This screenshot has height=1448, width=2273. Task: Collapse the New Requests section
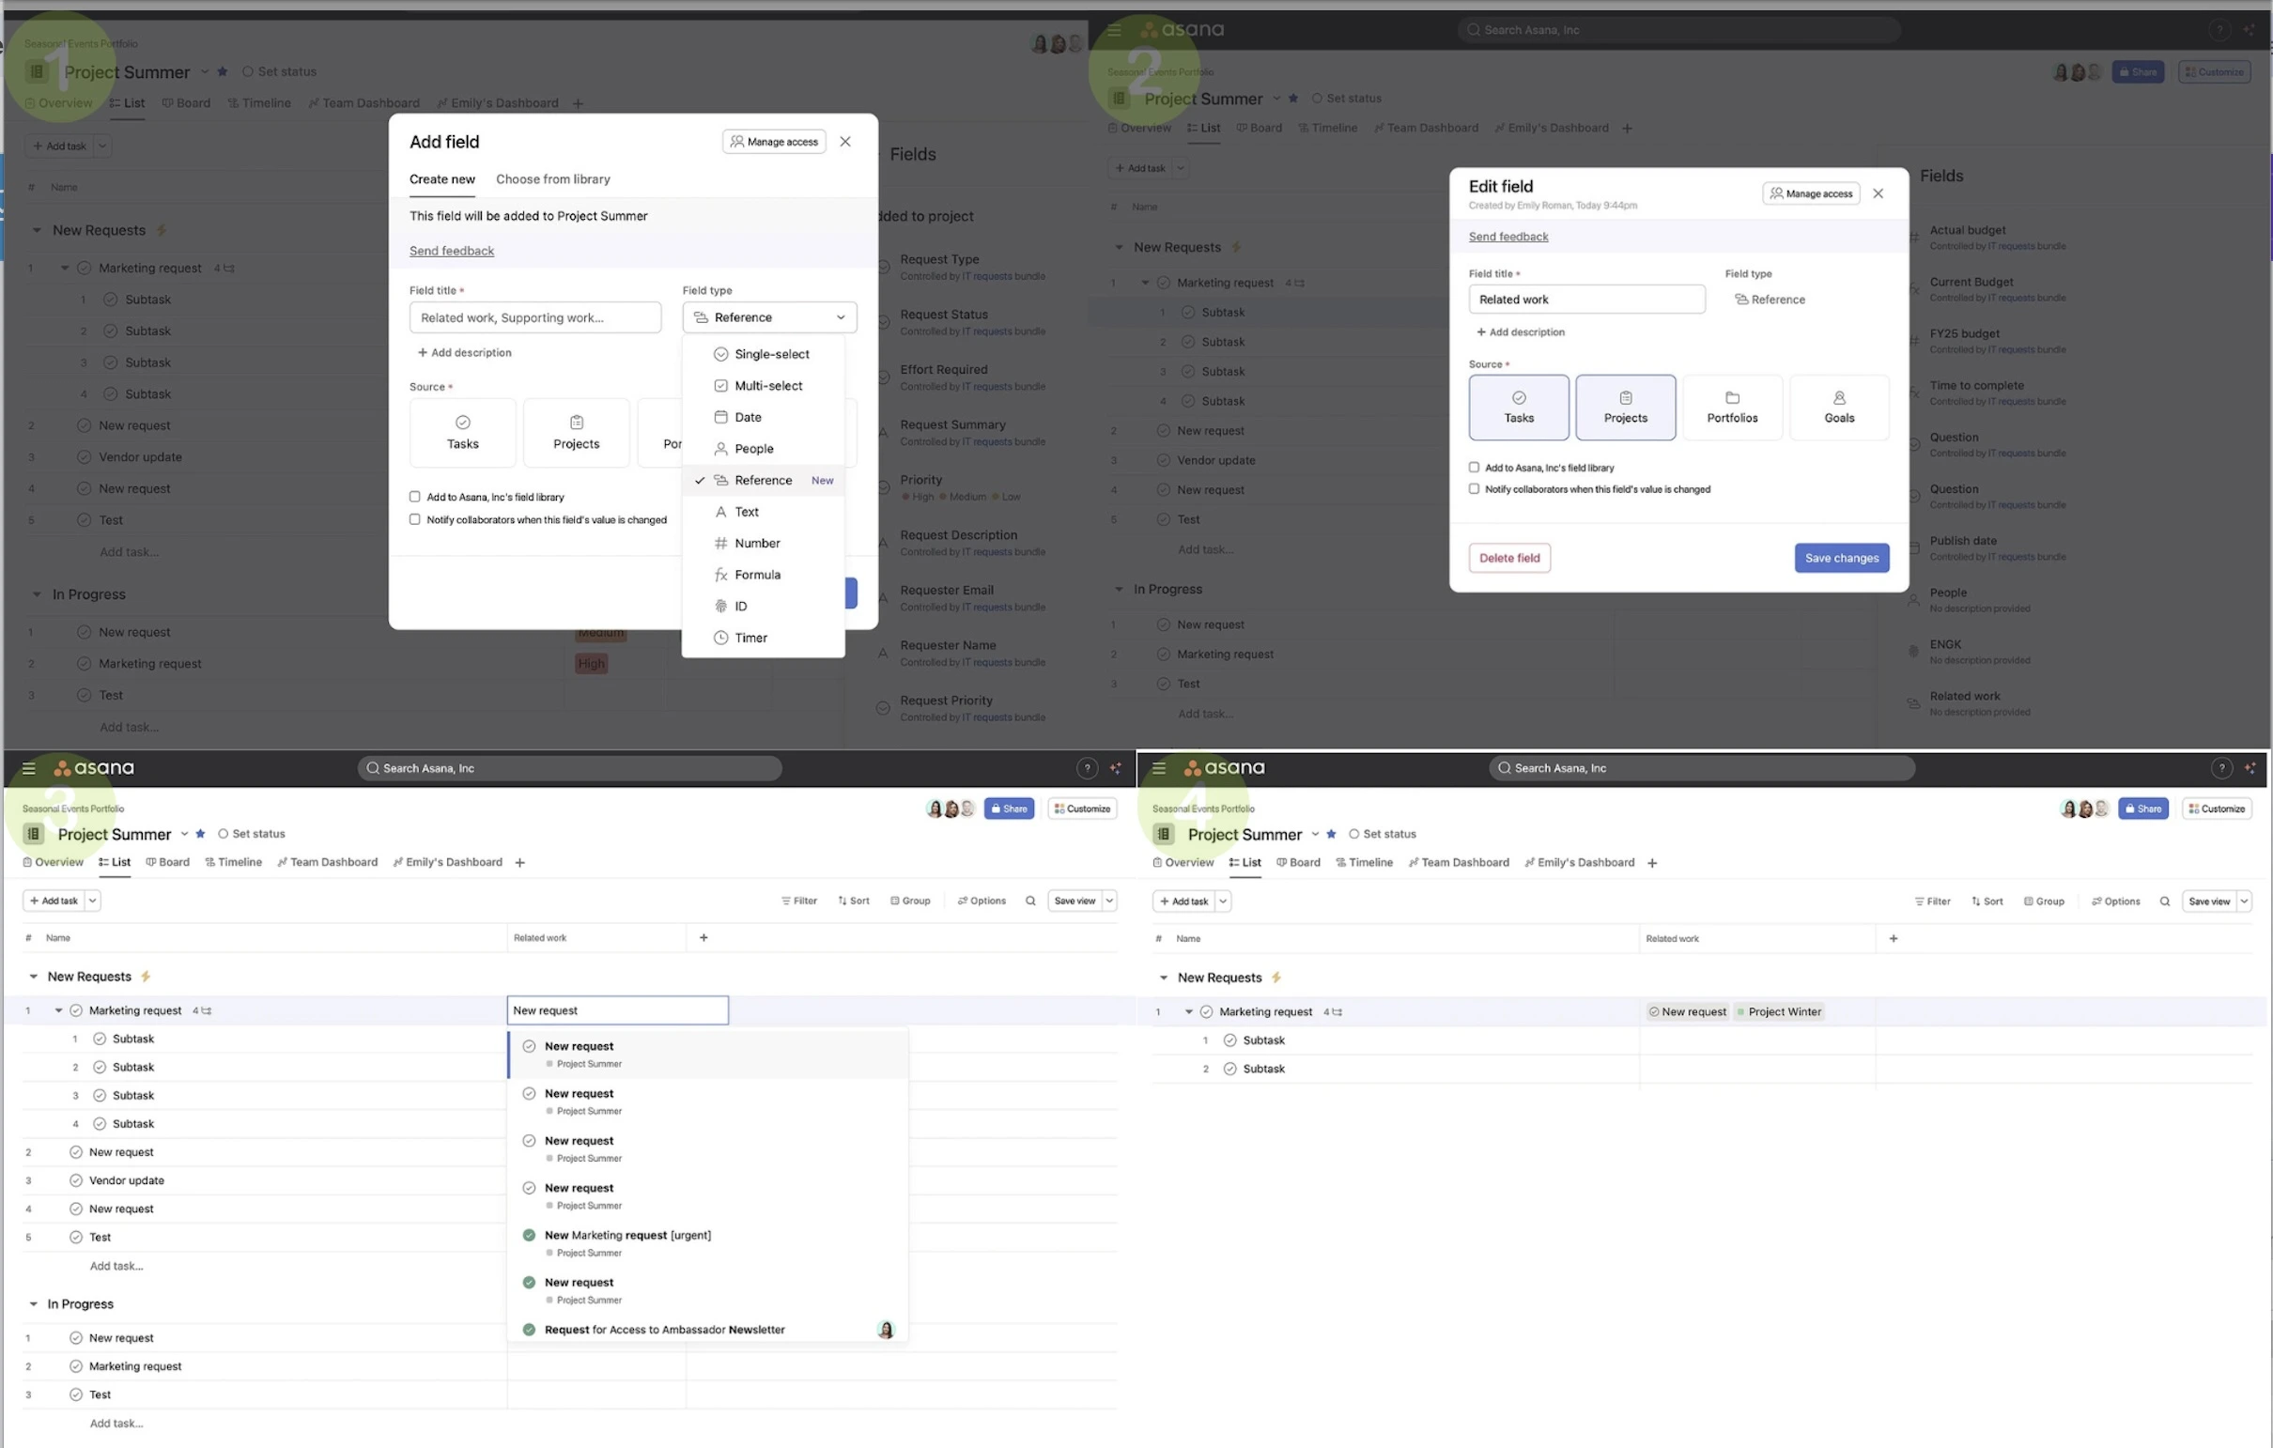click(37, 229)
